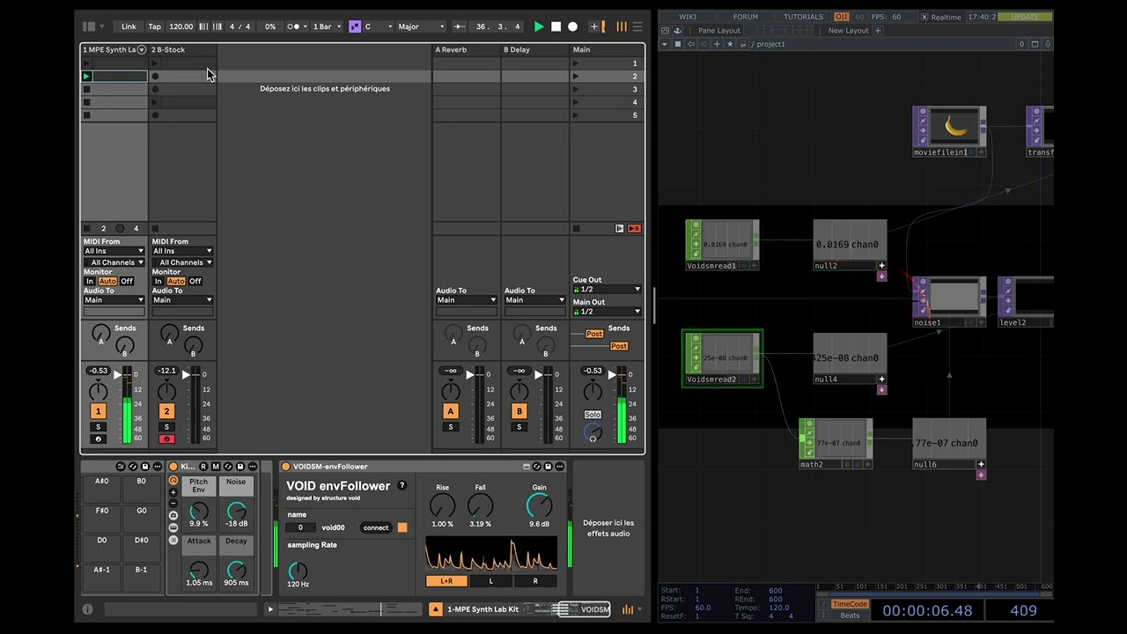
Task: Click the Gain knob showing 9.6 dB
Action: click(x=539, y=506)
